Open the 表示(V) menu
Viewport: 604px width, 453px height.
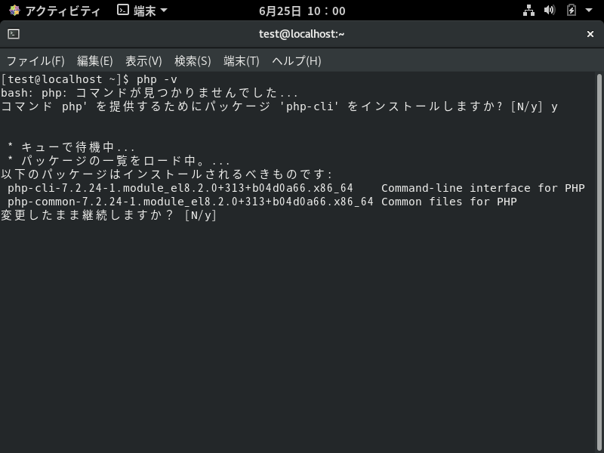(x=143, y=60)
